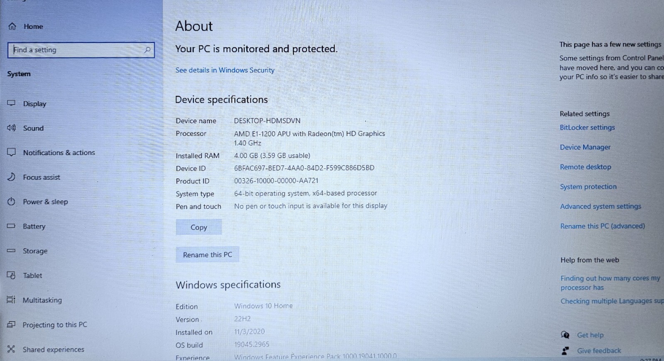664x361 pixels.
Task: Click the Device specifications heading
Action: (x=221, y=100)
